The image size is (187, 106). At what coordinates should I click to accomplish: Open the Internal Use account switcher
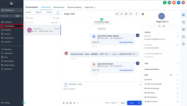pyautogui.click(x=11, y=10)
